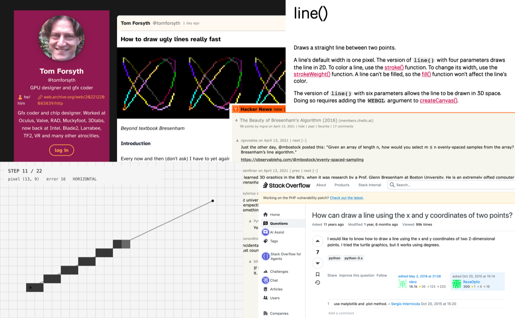Select the python-3.x tag
The width and height of the screenshot is (515, 318).
(354, 258)
